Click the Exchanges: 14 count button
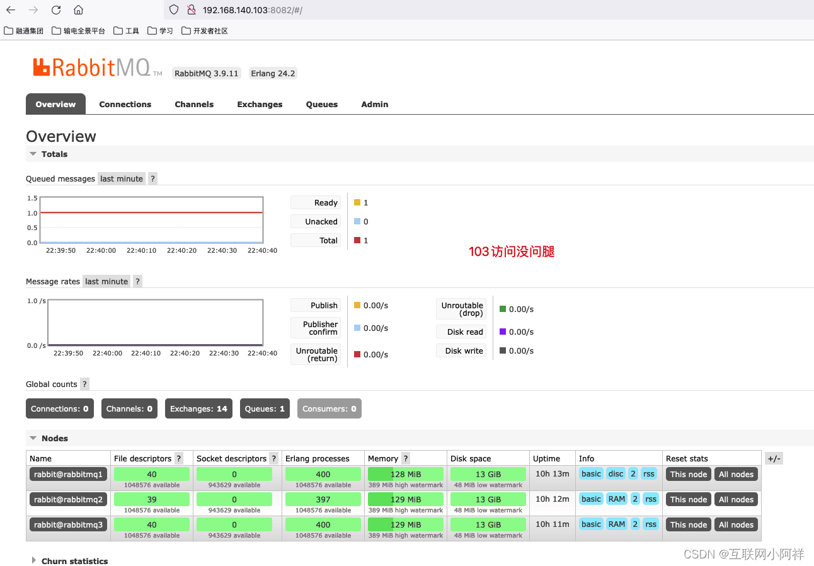 click(198, 409)
